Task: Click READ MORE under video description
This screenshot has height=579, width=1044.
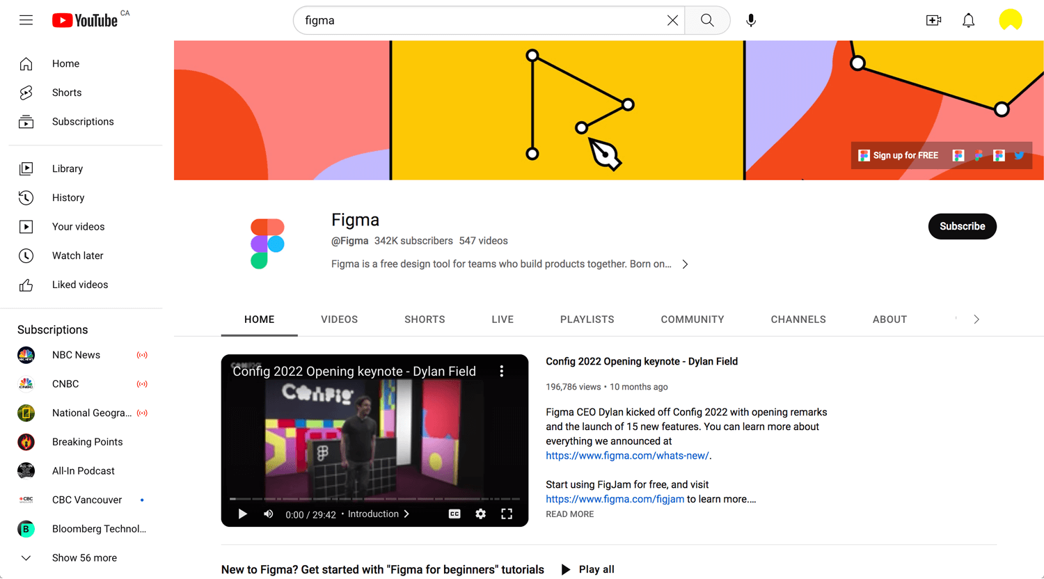Action: click(x=570, y=514)
